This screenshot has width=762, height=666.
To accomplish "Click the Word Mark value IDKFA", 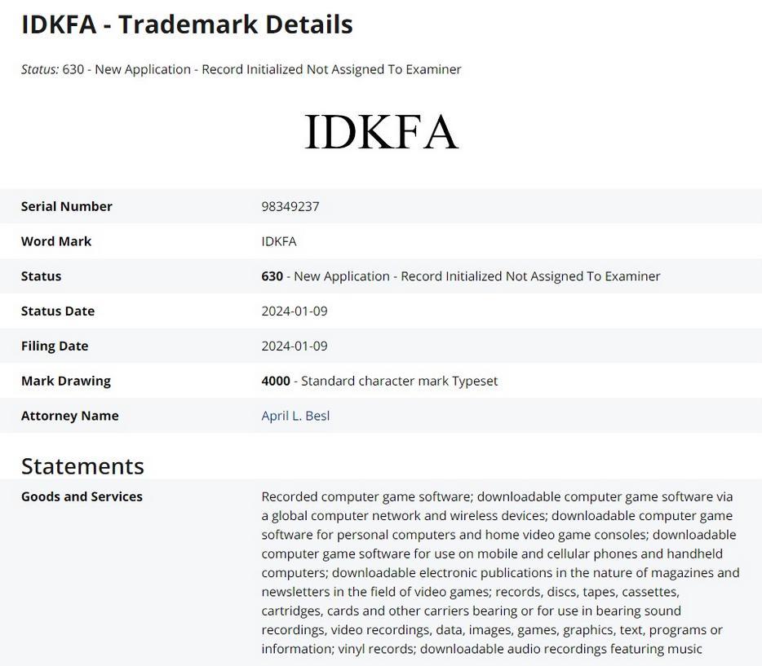I will tap(279, 241).
